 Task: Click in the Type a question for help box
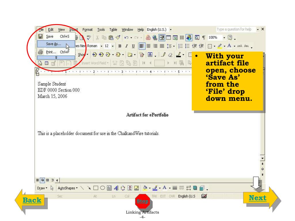click(x=236, y=29)
